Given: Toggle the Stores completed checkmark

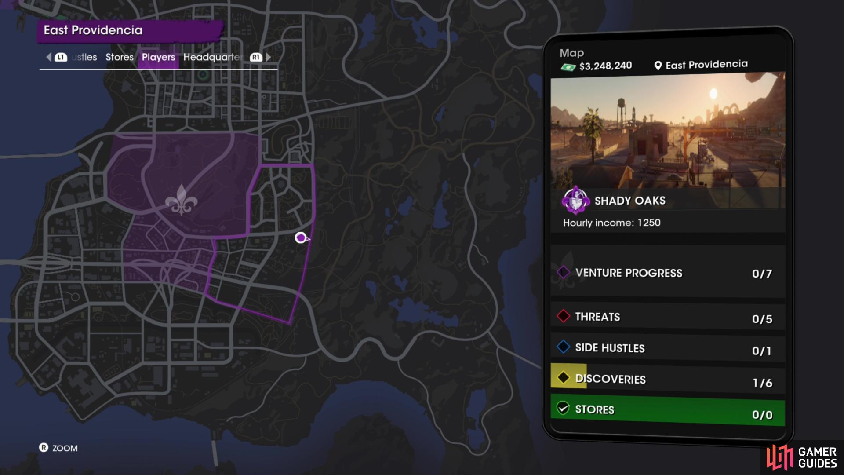Looking at the screenshot, I should coord(563,408).
